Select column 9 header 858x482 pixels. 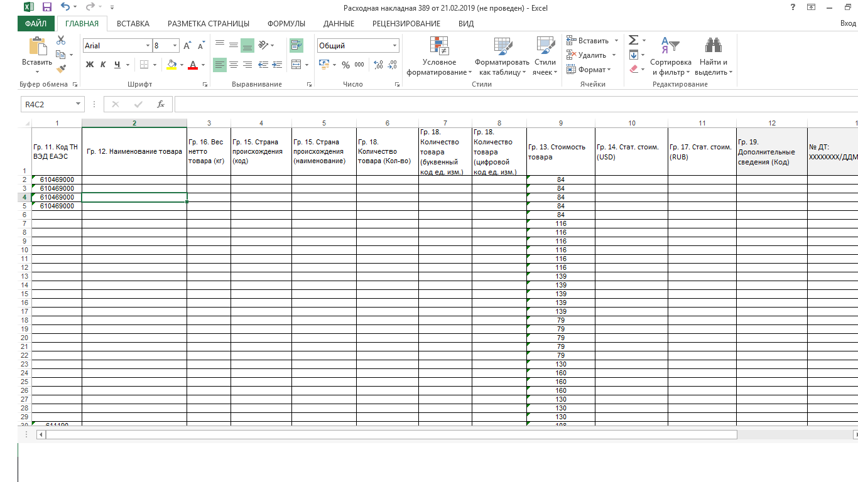pyautogui.click(x=560, y=123)
